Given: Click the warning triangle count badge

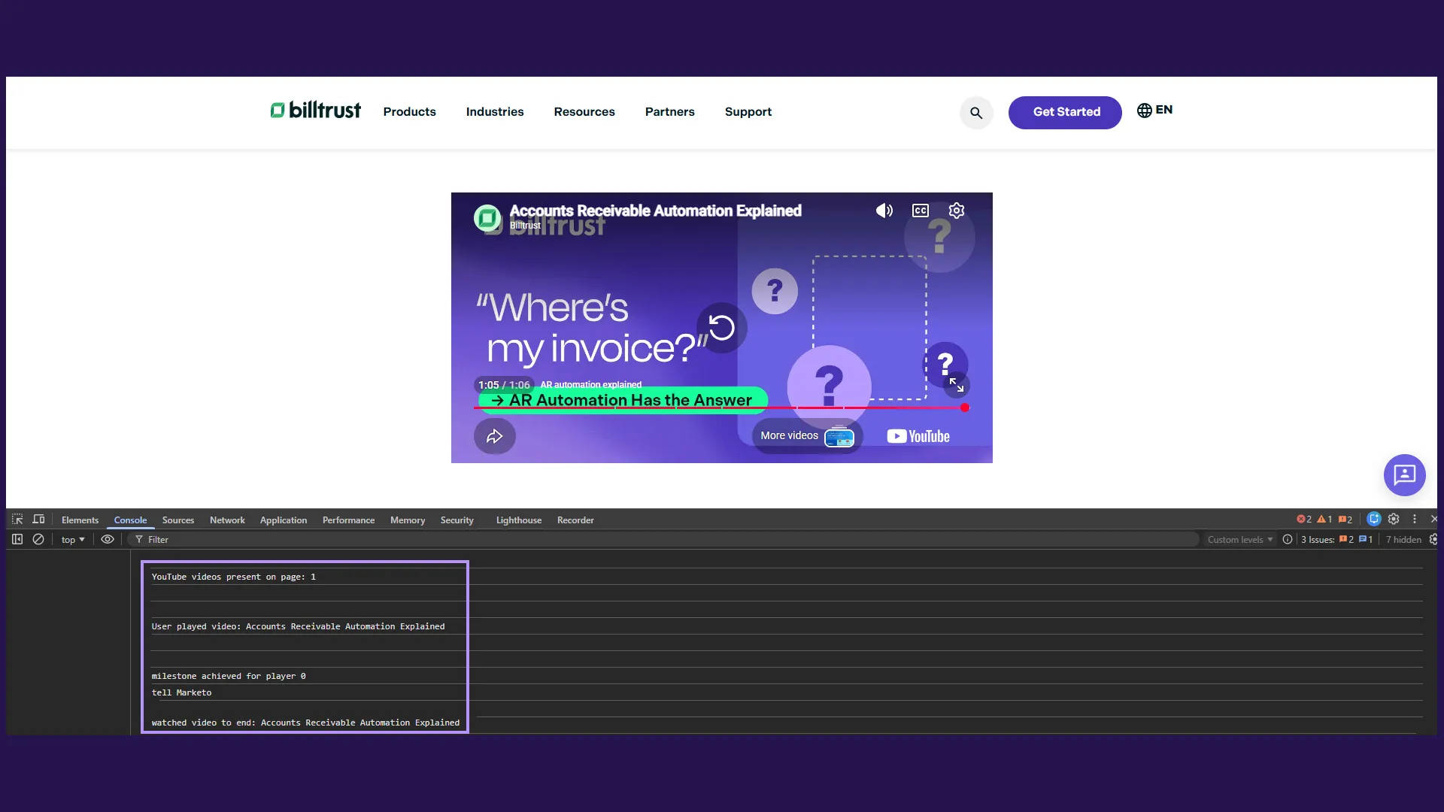Looking at the screenshot, I should tap(1324, 520).
